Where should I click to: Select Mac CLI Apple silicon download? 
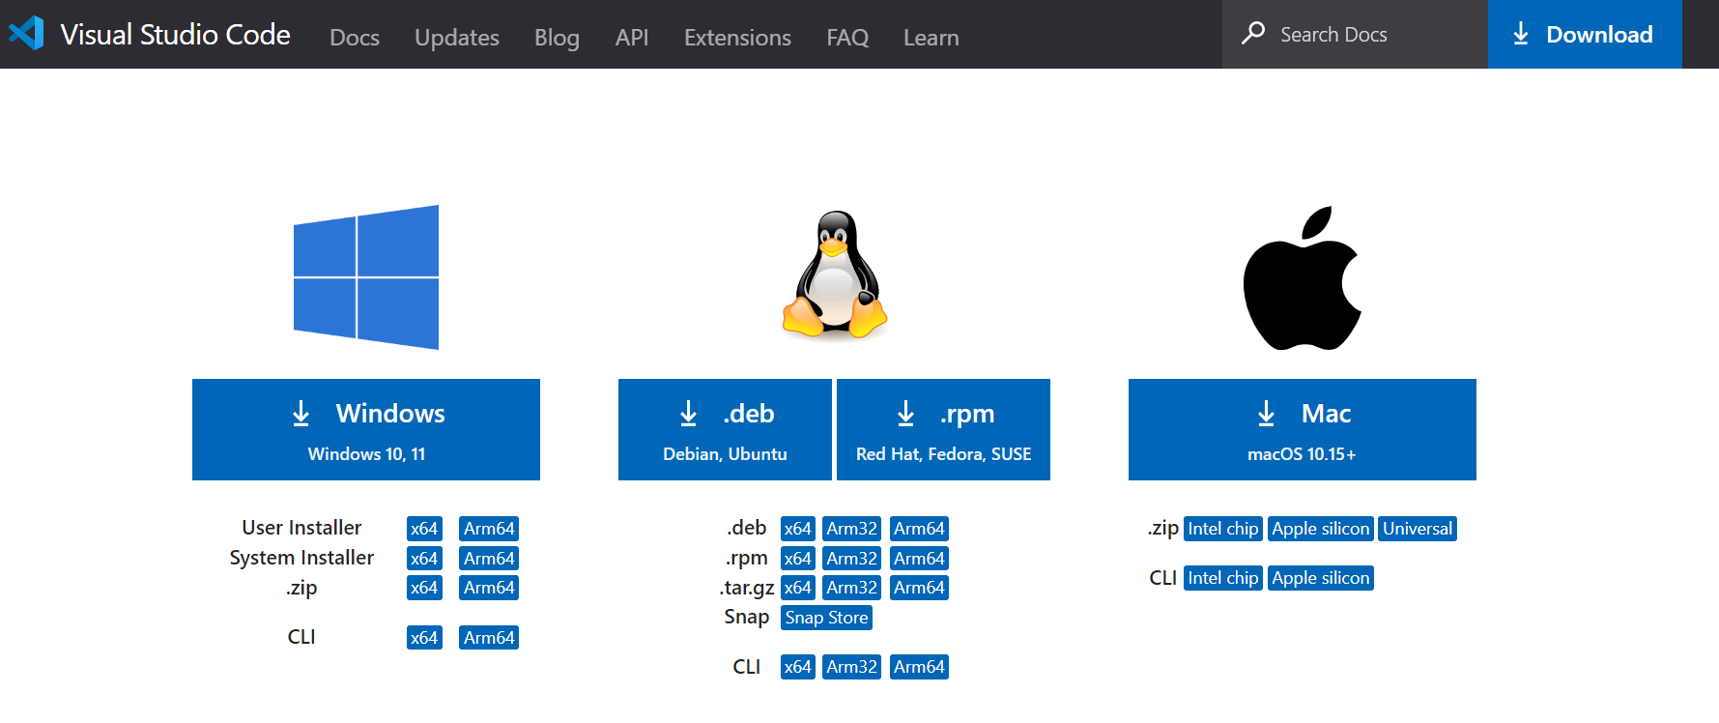pyautogui.click(x=1321, y=578)
